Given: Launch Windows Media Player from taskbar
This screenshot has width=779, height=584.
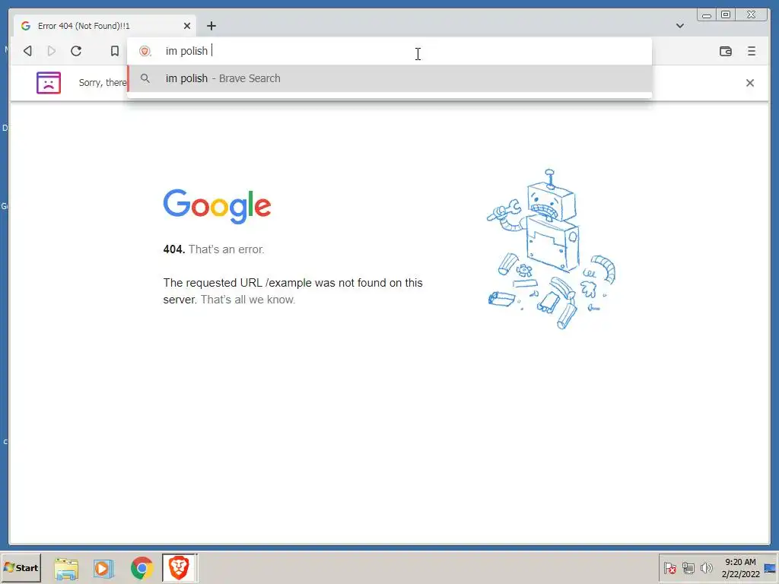Looking at the screenshot, I should pyautogui.click(x=103, y=568).
